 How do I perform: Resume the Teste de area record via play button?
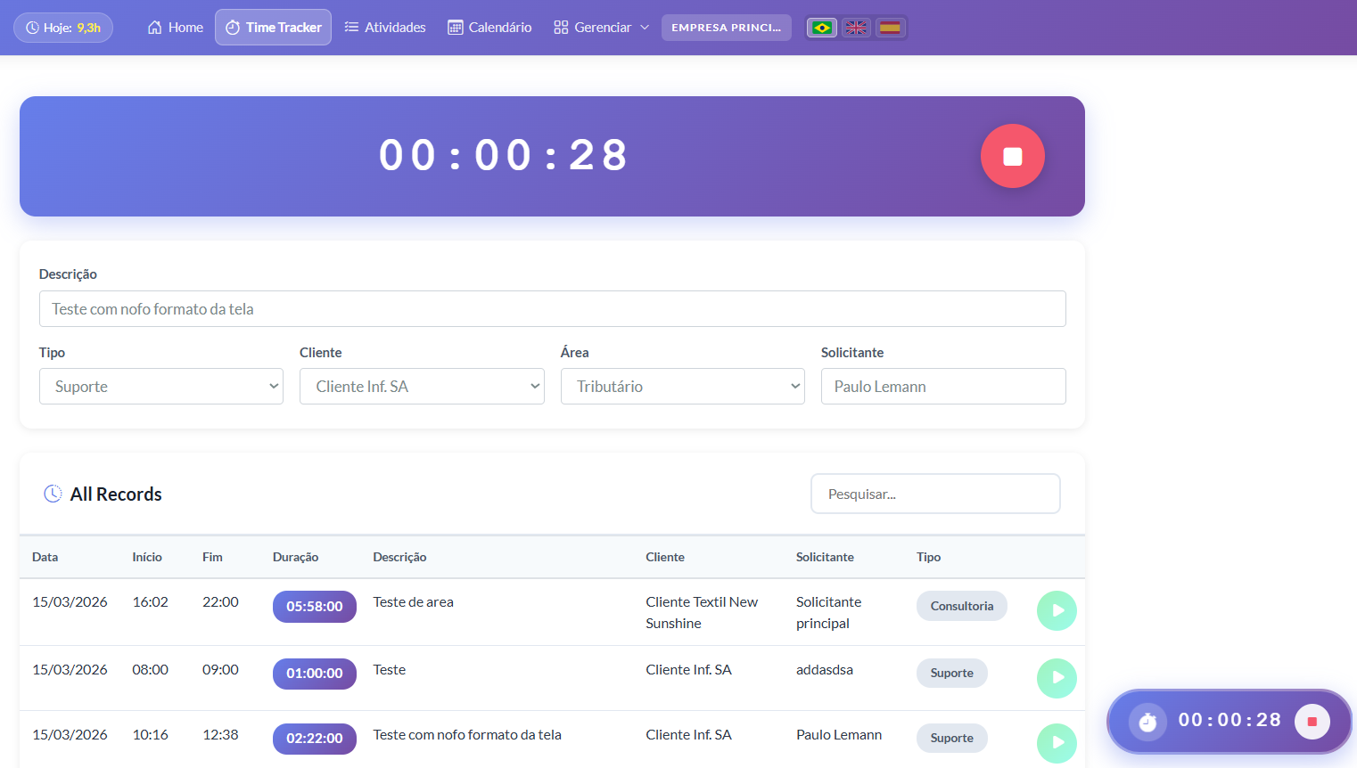[x=1057, y=611]
